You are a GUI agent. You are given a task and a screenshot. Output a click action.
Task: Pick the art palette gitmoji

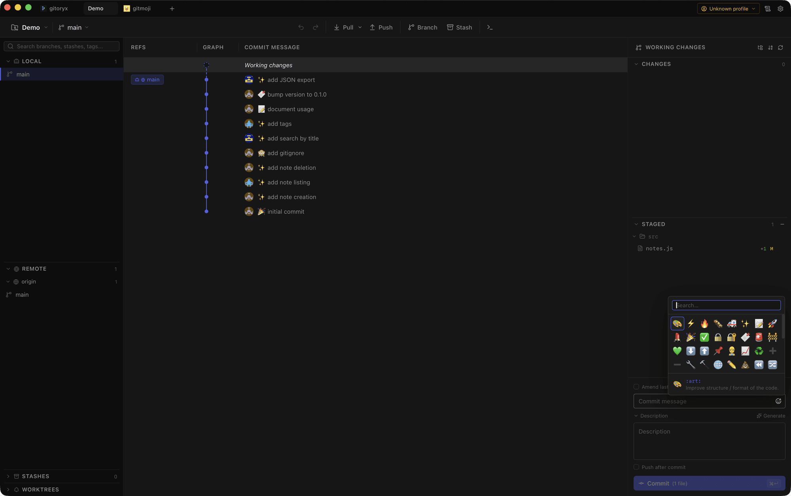[677, 324]
